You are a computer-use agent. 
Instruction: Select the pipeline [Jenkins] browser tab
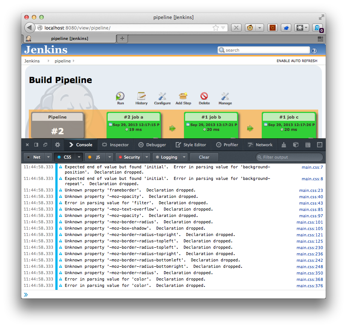click(70, 39)
